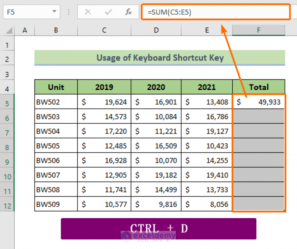Click the '2020' header cell
297x249 pixels.
pyautogui.click(x=156, y=87)
